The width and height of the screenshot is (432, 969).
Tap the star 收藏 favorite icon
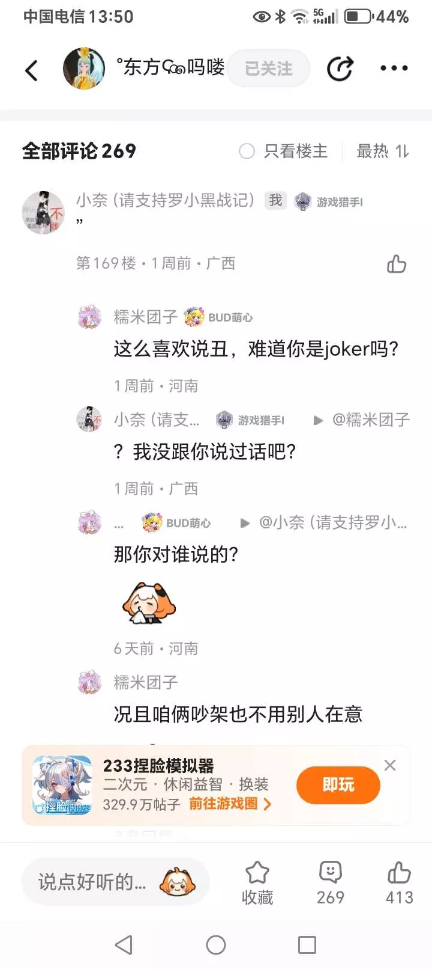257,872
